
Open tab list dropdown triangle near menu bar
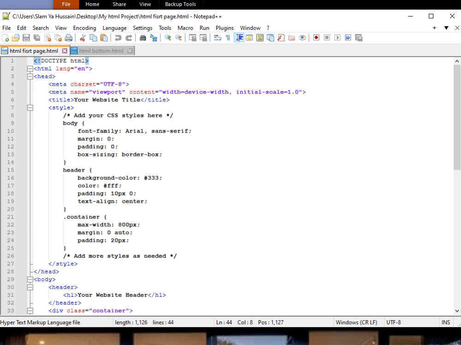click(x=446, y=28)
